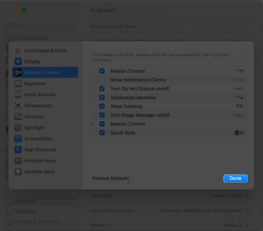Screen dimensions: 263x231
Task: Click the Control-Down shortcut for Application windows
Action: (x=240, y=97)
